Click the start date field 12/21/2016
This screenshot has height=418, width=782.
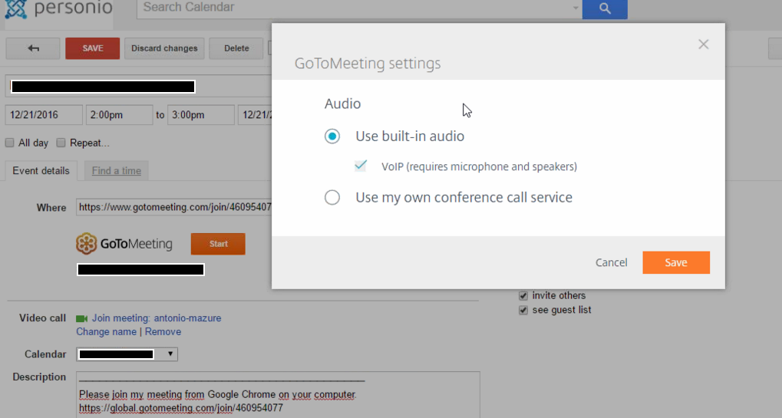click(x=44, y=115)
